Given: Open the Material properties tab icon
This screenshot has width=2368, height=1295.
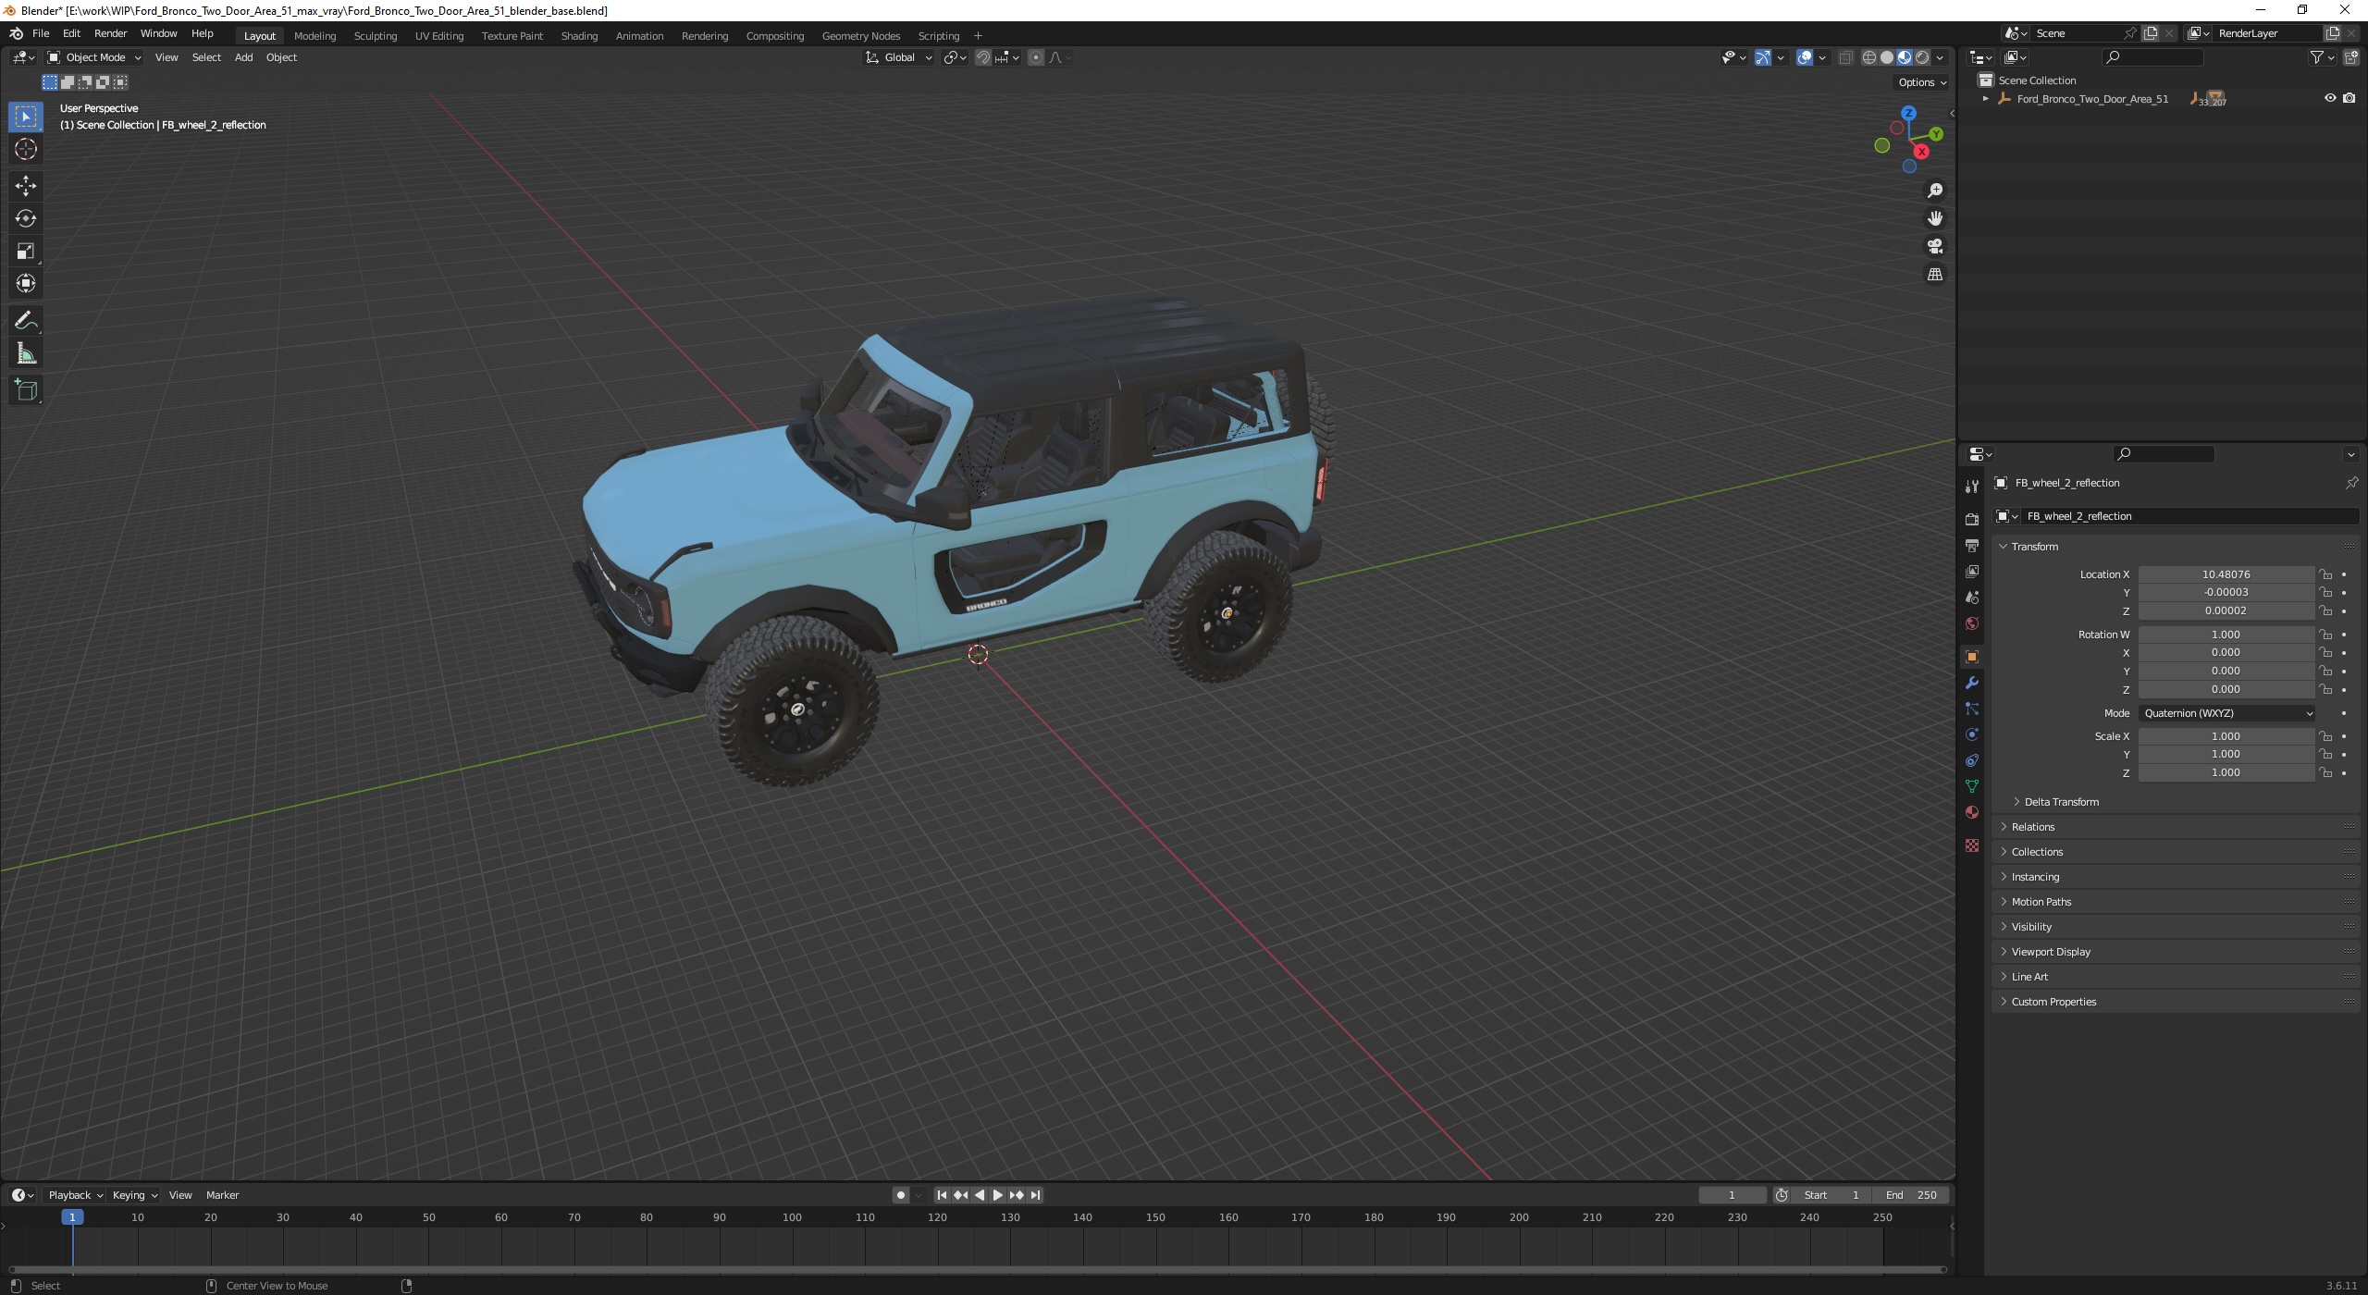Looking at the screenshot, I should click(1972, 812).
